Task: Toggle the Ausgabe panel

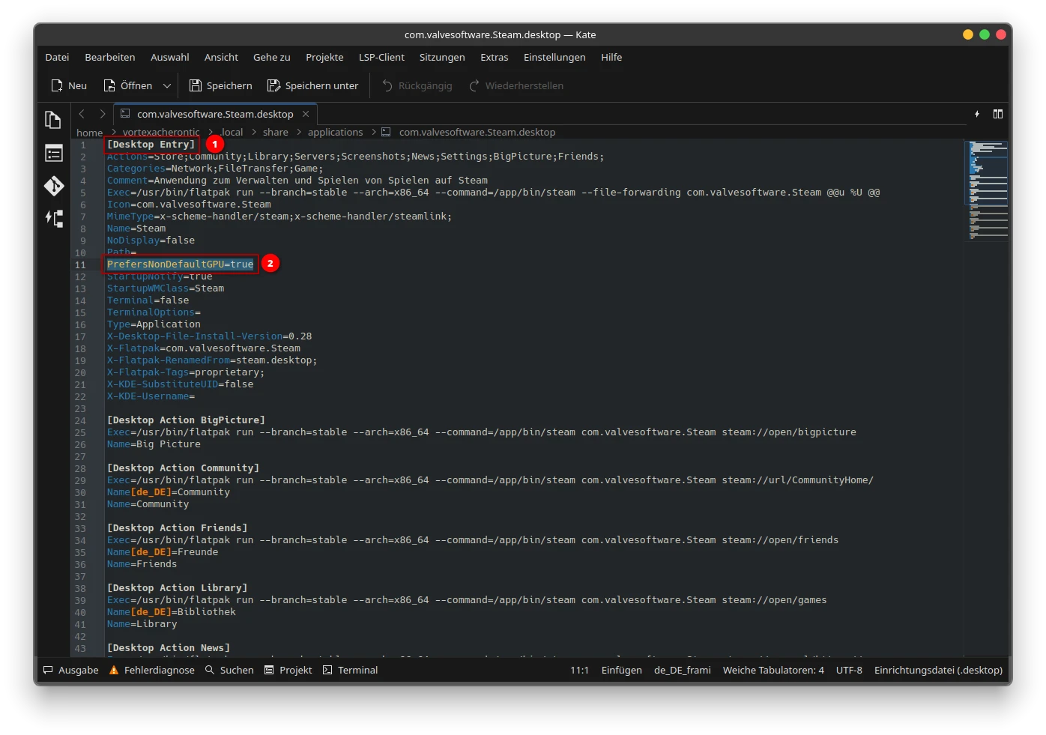Action: pyautogui.click(x=71, y=670)
